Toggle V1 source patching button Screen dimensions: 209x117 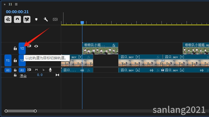[x=8, y=60]
